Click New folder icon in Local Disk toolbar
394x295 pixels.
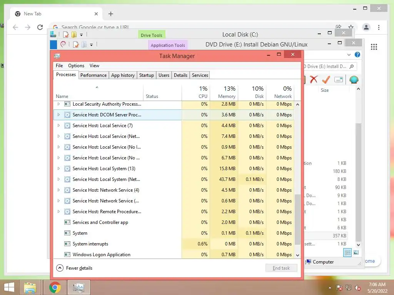point(74,35)
